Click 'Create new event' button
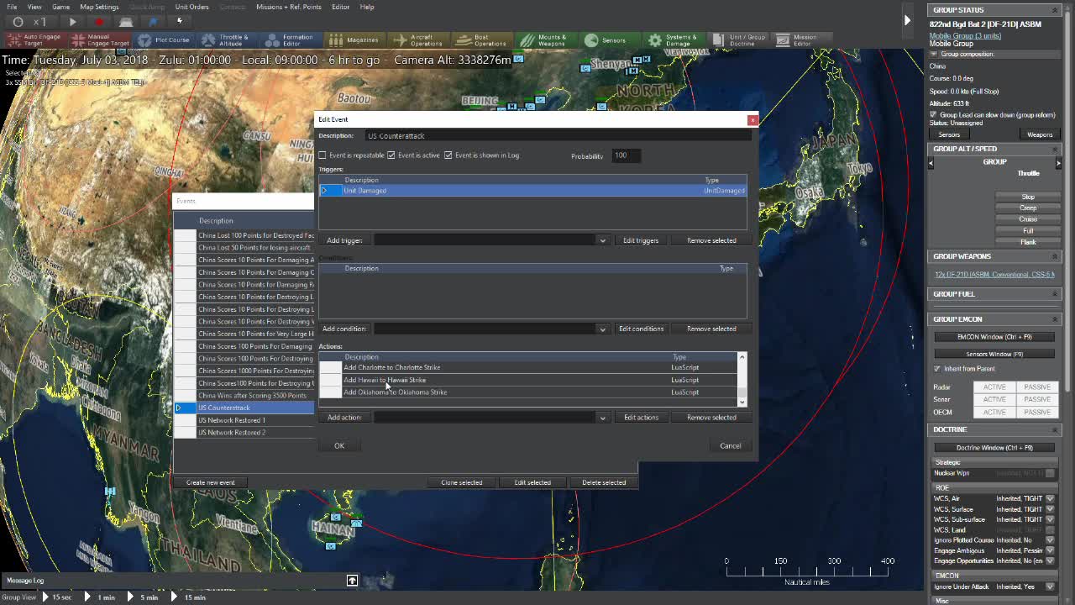The width and height of the screenshot is (1075, 605). pyautogui.click(x=210, y=482)
